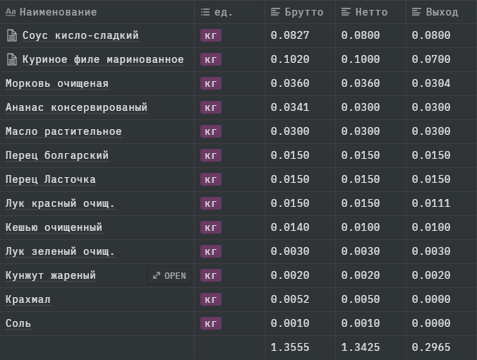Open page icon beside Соус кисло-сладкий

coord(12,35)
